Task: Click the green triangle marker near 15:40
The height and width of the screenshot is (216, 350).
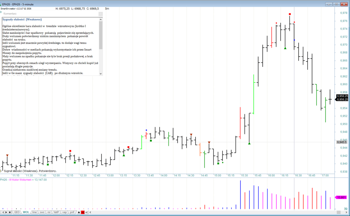Action: (250, 143)
